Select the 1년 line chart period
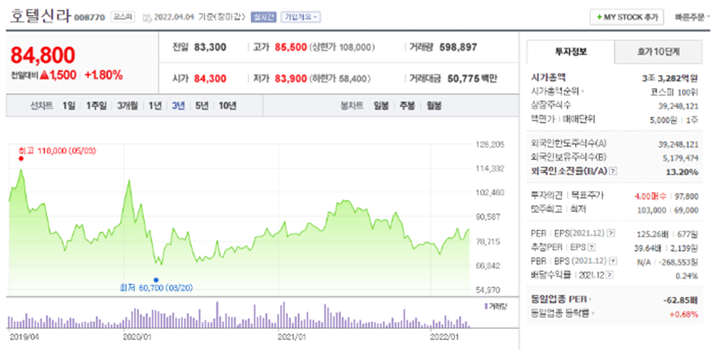 point(155,105)
